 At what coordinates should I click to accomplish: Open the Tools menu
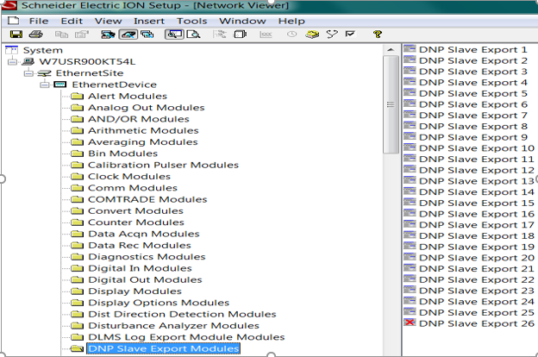[191, 21]
